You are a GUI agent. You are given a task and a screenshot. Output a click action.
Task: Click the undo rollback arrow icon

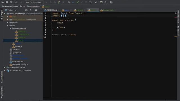pos(91,2)
